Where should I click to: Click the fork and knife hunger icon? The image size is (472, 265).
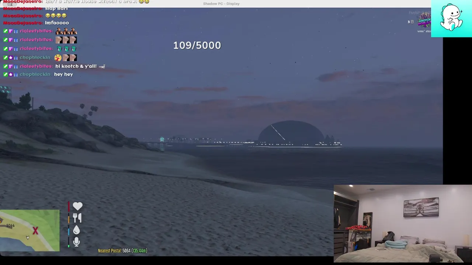(77, 218)
